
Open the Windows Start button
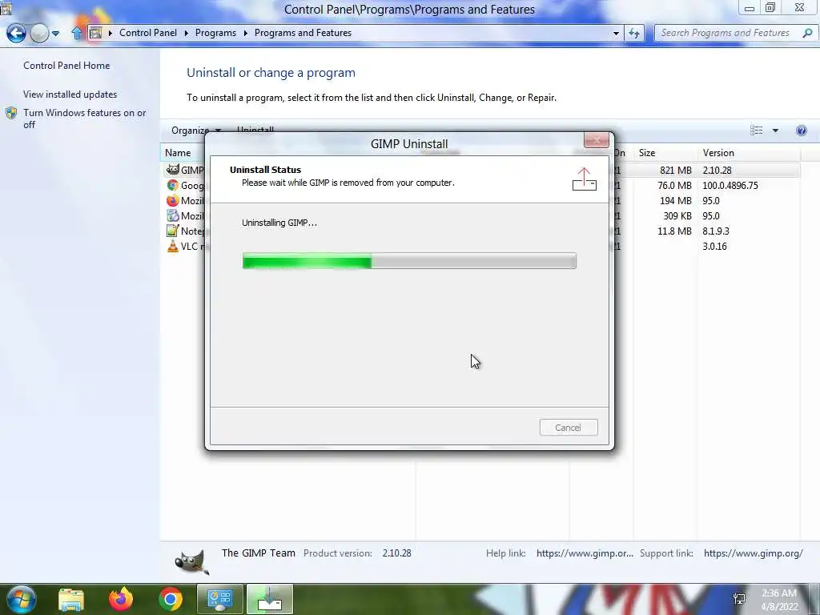click(21, 599)
